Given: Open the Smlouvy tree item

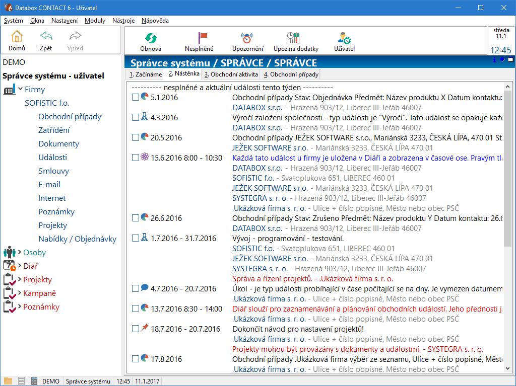Looking at the screenshot, I should 53,171.
